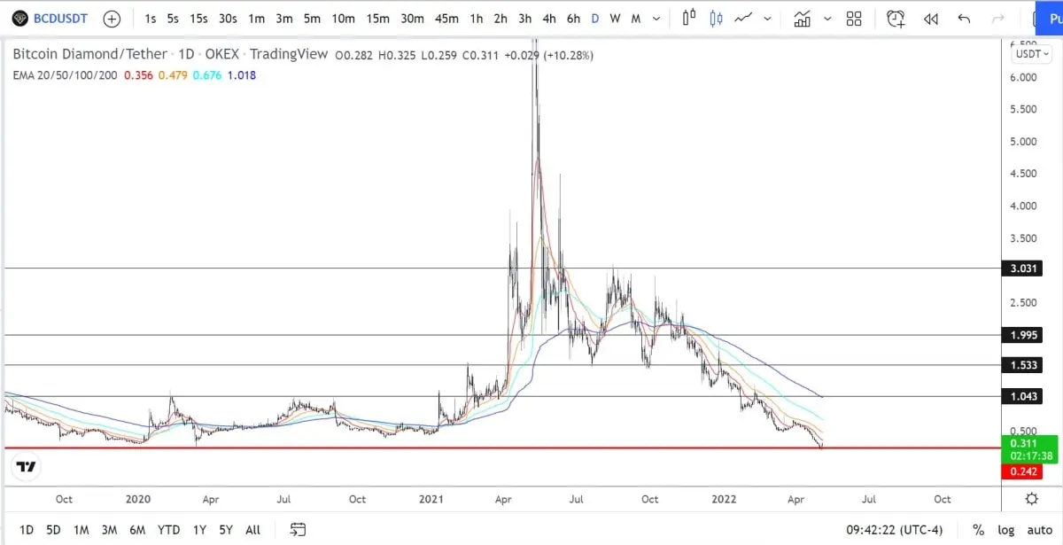Switch chart to 45m interval
1063x545 pixels.
(446, 18)
